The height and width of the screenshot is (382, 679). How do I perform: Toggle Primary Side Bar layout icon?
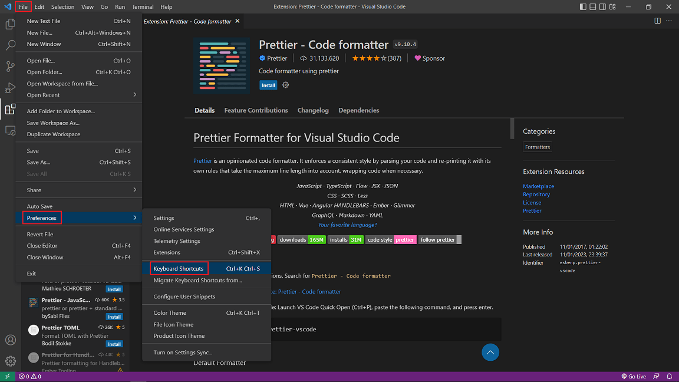[x=583, y=6]
